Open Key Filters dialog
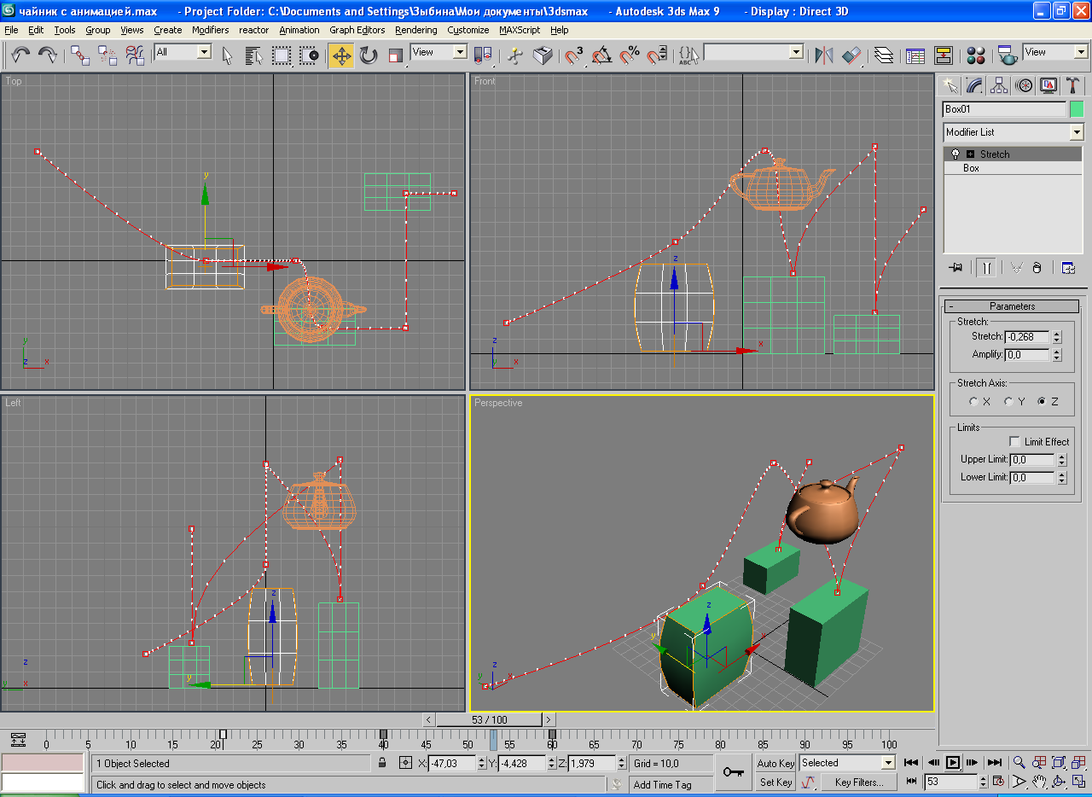This screenshot has width=1092, height=797. [x=859, y=782]
